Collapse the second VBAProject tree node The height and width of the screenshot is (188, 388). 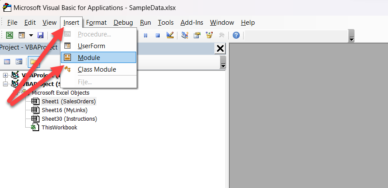pyautogui.click(x=5, y=84)
